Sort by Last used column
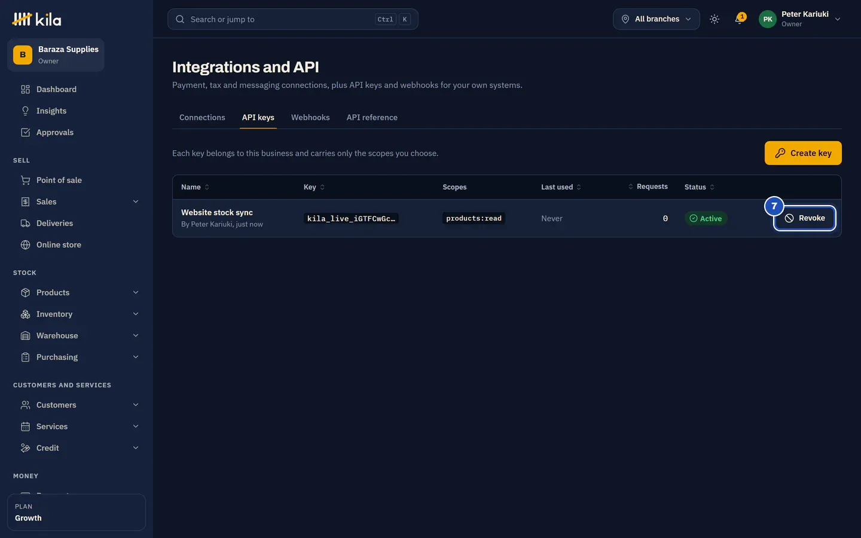Screen dimensions: 861x538 click(561, 187)
